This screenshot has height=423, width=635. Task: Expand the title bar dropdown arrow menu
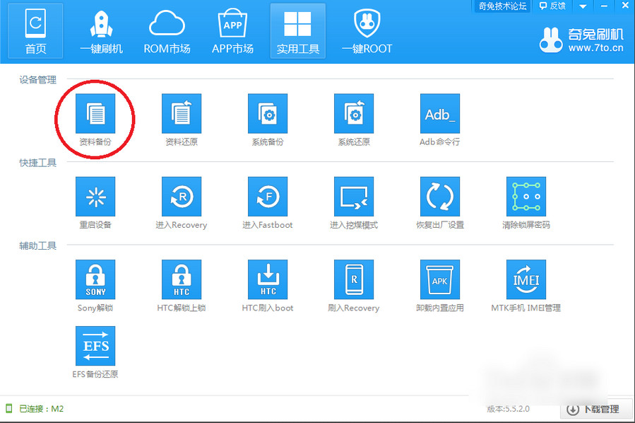(x=583, y=6)
